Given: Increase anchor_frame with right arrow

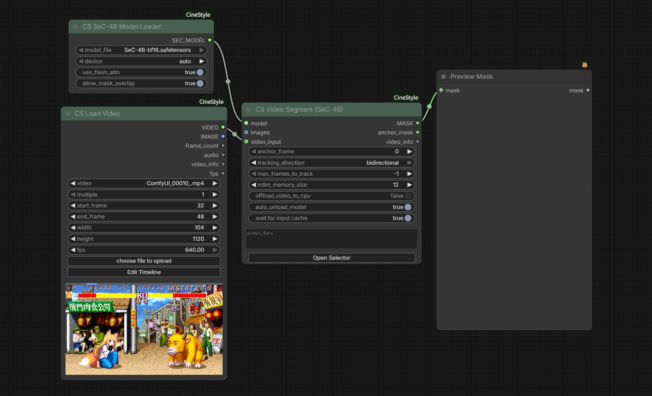Looking at the screenshot, I should tap(409, 151).
